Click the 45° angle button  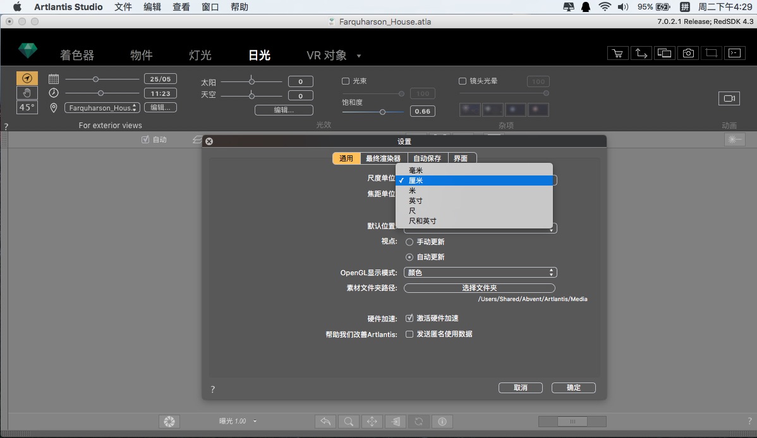[27, 107]
